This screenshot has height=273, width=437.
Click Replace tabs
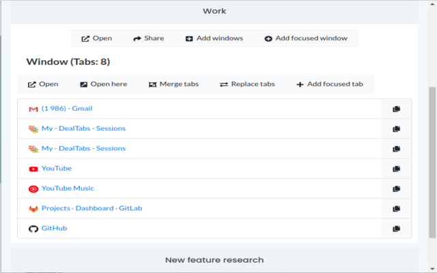coord(247,84)
